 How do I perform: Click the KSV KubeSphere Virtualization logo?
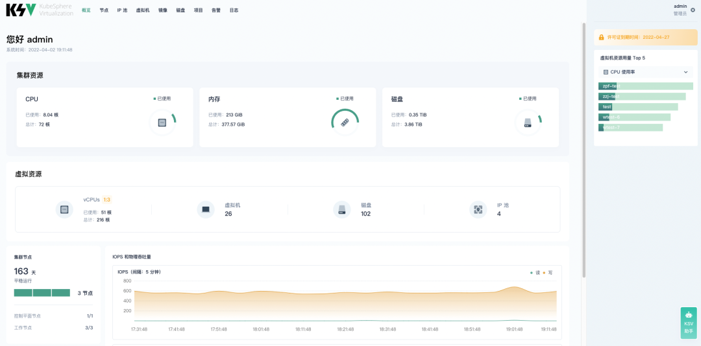coord(40,10)
